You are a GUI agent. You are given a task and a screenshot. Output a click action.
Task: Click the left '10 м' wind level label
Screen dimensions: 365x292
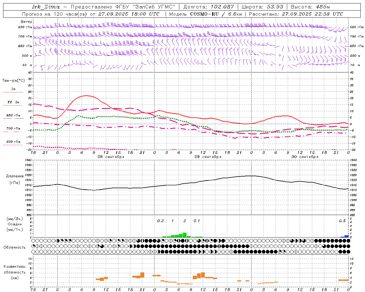(x=27, y=65)
